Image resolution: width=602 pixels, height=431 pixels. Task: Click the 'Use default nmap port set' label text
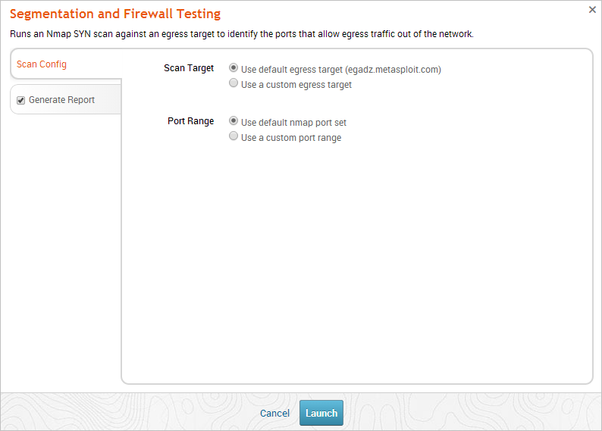(293, 123)
